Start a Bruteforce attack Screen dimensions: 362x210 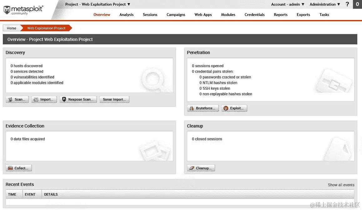[203, 108]
